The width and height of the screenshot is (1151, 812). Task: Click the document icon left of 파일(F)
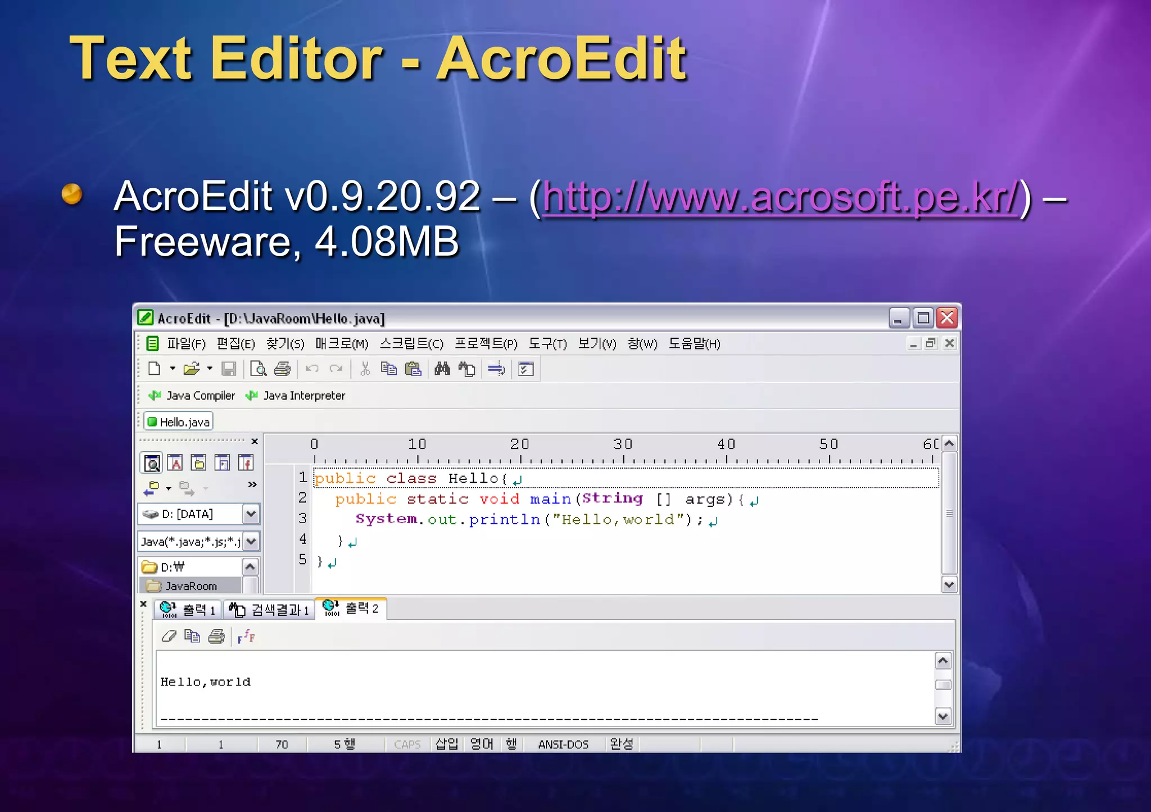coord(152,343)
